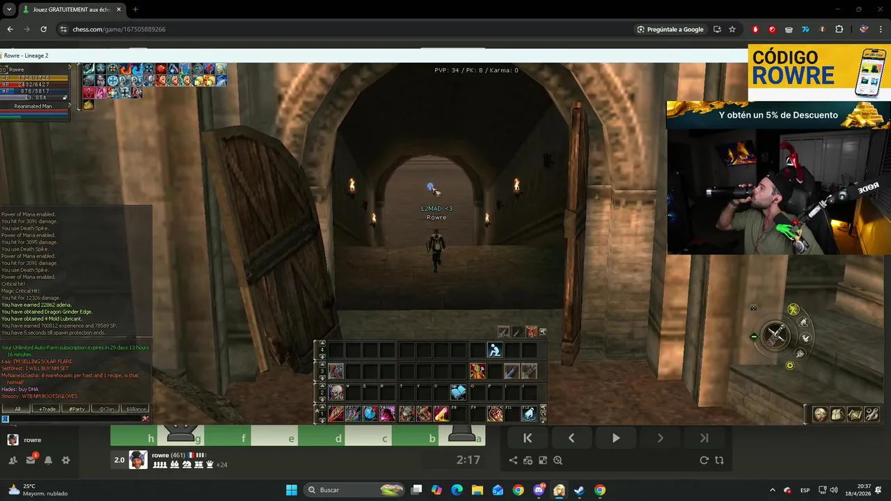Jump to first move of chess game
The width and height of the screenshot is (891, 501).
(528, 438)
